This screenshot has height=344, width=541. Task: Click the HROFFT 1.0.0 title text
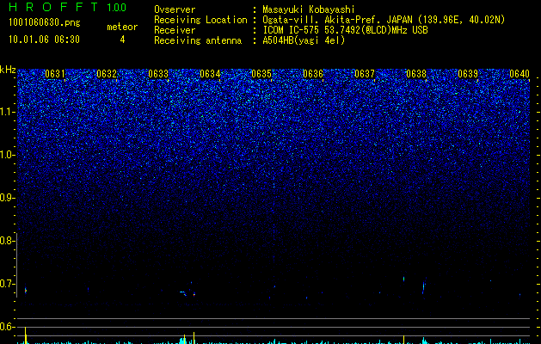click(x=67, y=7)
